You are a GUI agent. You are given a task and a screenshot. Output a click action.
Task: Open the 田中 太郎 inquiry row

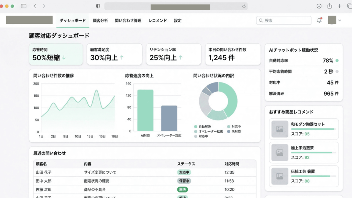145,181
